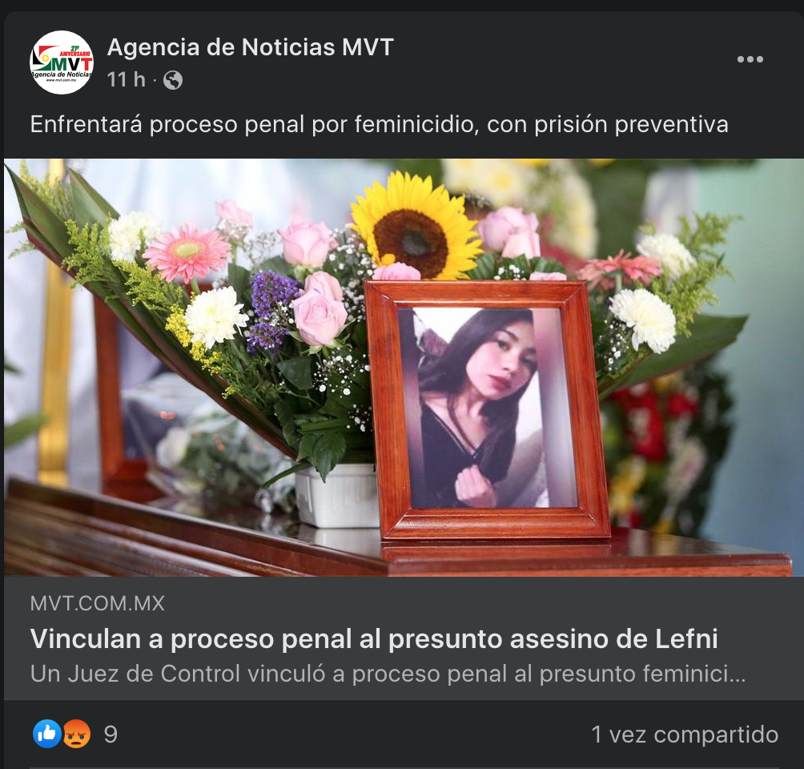Open the article headline about Lefni
The height and width of the screenshot is (769, 804).
coord(374,639)
